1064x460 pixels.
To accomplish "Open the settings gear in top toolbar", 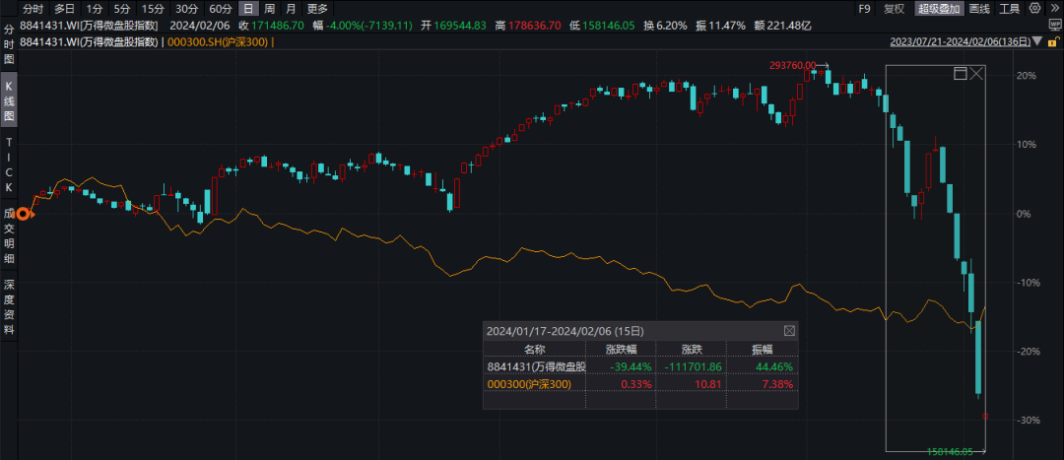I will click(1034, 9).
